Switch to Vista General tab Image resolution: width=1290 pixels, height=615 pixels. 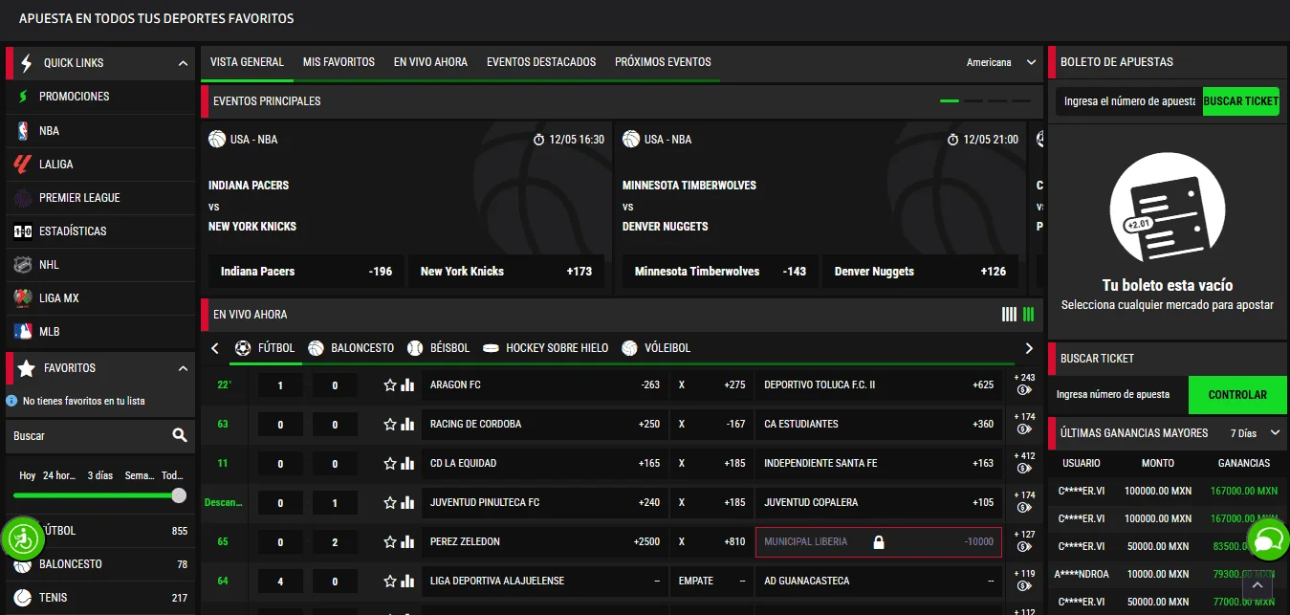pos(247,62)
